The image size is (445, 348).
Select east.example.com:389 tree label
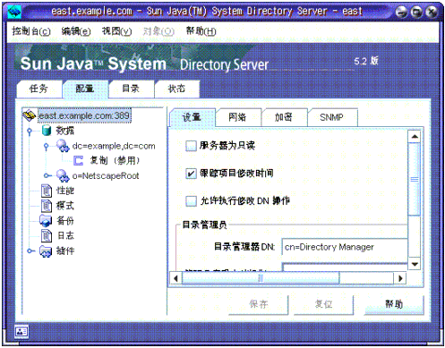click(x=84, y=115)
